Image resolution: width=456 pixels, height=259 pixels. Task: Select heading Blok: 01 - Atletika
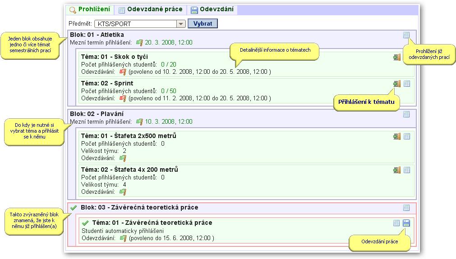97,35
